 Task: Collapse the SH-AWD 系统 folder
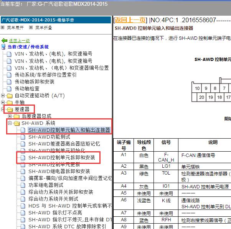pyautogui.click(x=10, y=123)
